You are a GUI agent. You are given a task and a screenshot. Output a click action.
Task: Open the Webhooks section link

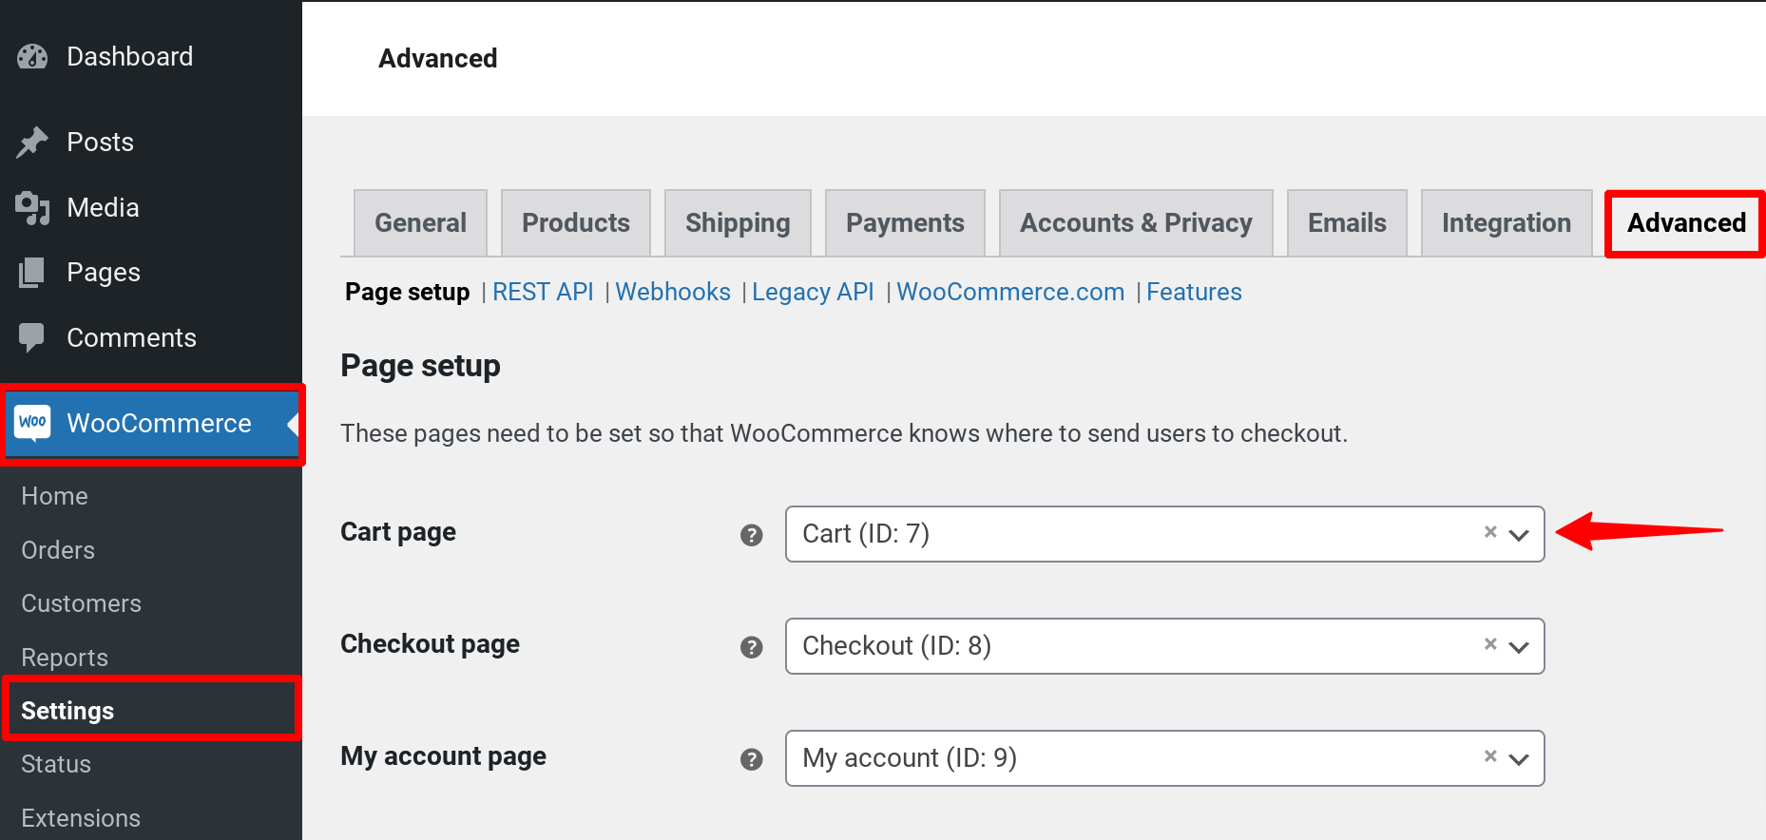pyautogui.click(x=673, y=292)
